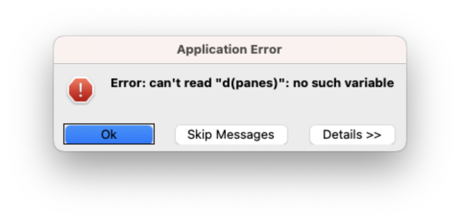Click the ">>" arrows on Details button

[x=374, y=135]
